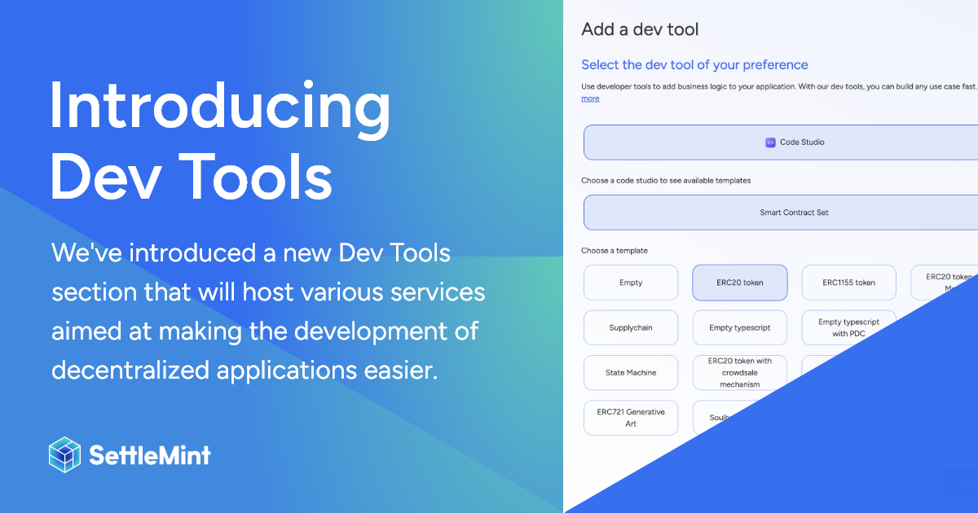Choose the ERC20 token with crowdsale mechanism
Viewport: 978px width, 513px height.
[739, 372]
